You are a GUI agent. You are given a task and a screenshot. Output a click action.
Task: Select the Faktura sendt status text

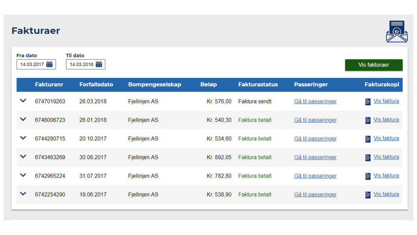[255, 101]
